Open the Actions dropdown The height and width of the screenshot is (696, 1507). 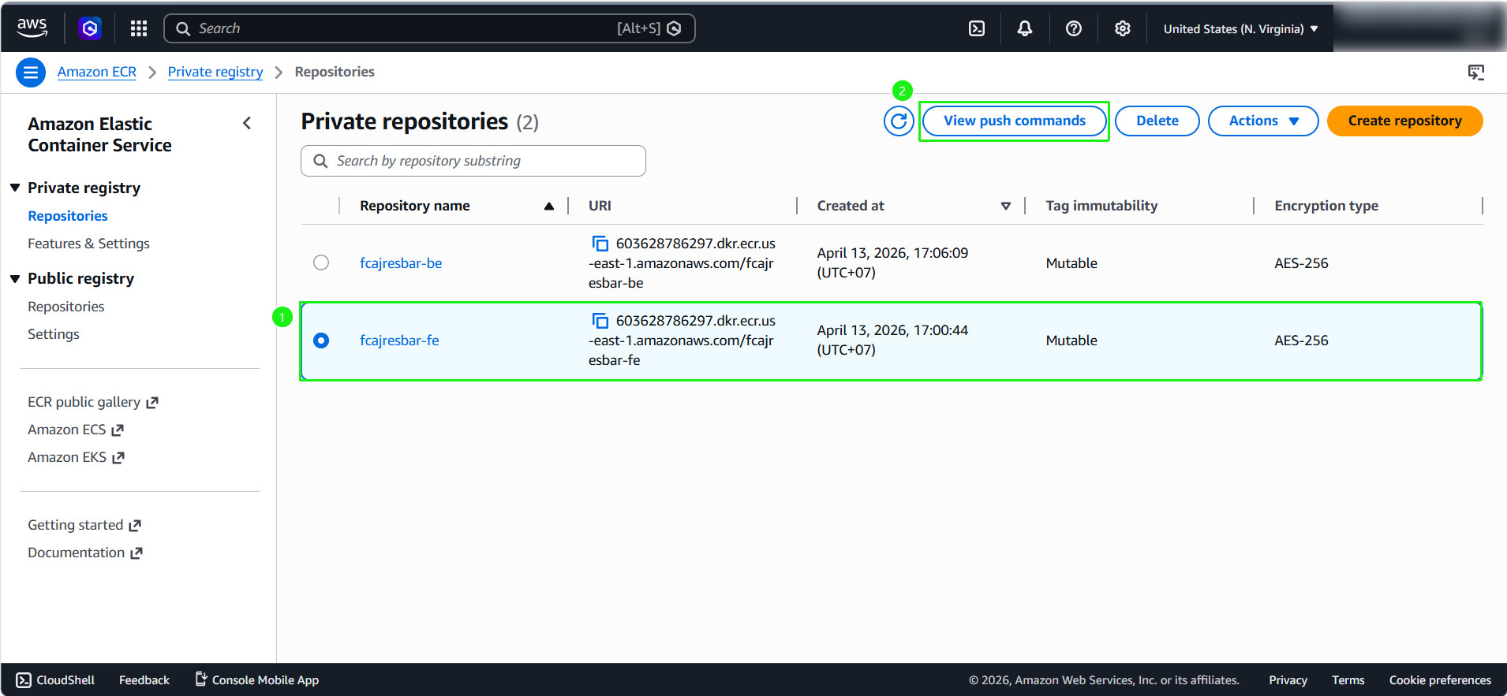1263,121
